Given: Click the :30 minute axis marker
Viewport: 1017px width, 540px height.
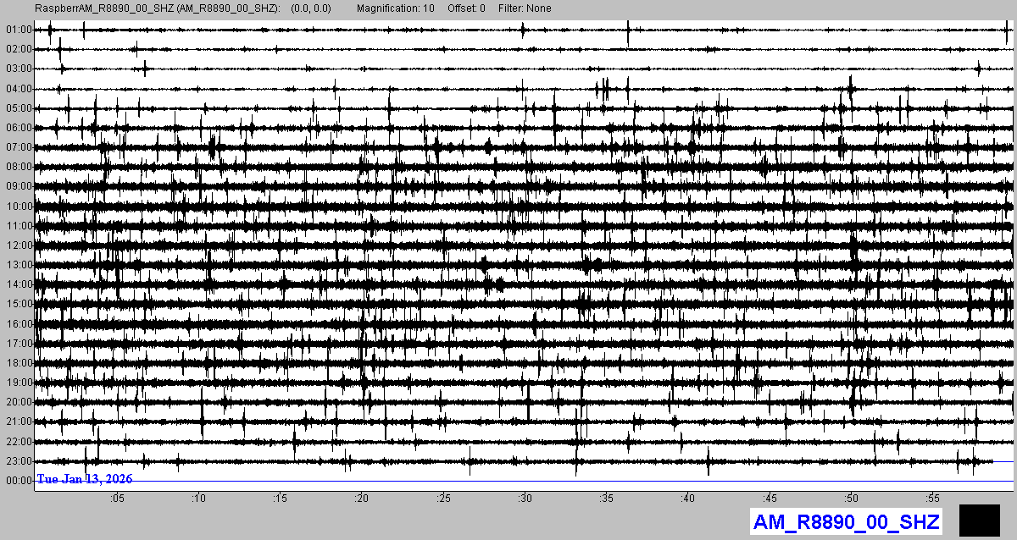Looking at the screenshot, I should [x=525, y=499].
